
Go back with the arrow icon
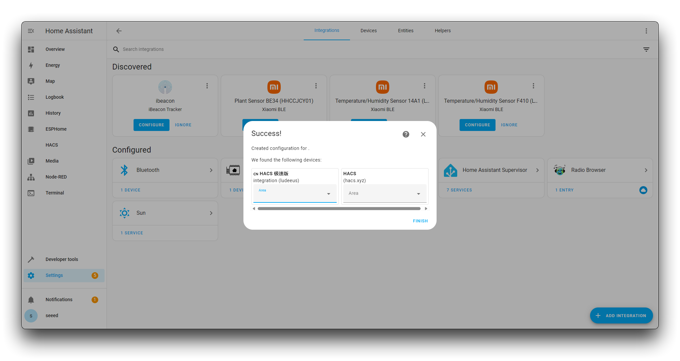(x=119, y=31)
